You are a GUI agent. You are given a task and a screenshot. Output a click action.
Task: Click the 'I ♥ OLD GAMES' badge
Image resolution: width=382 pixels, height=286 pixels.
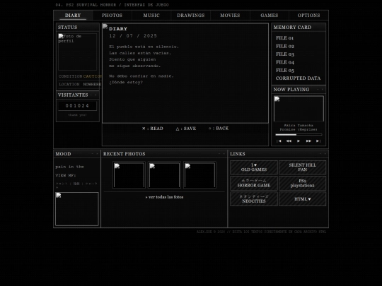(x=254, y=167)
